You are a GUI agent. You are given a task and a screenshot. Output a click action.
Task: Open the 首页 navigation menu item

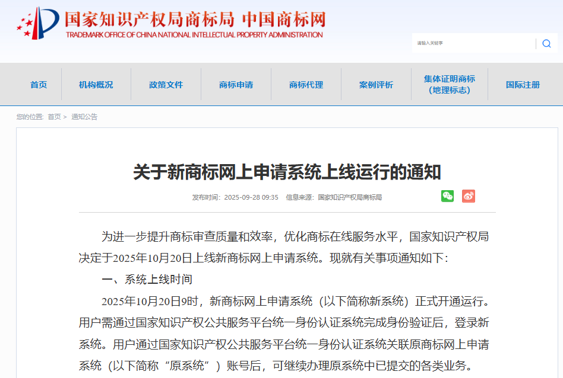click(39, 85)
